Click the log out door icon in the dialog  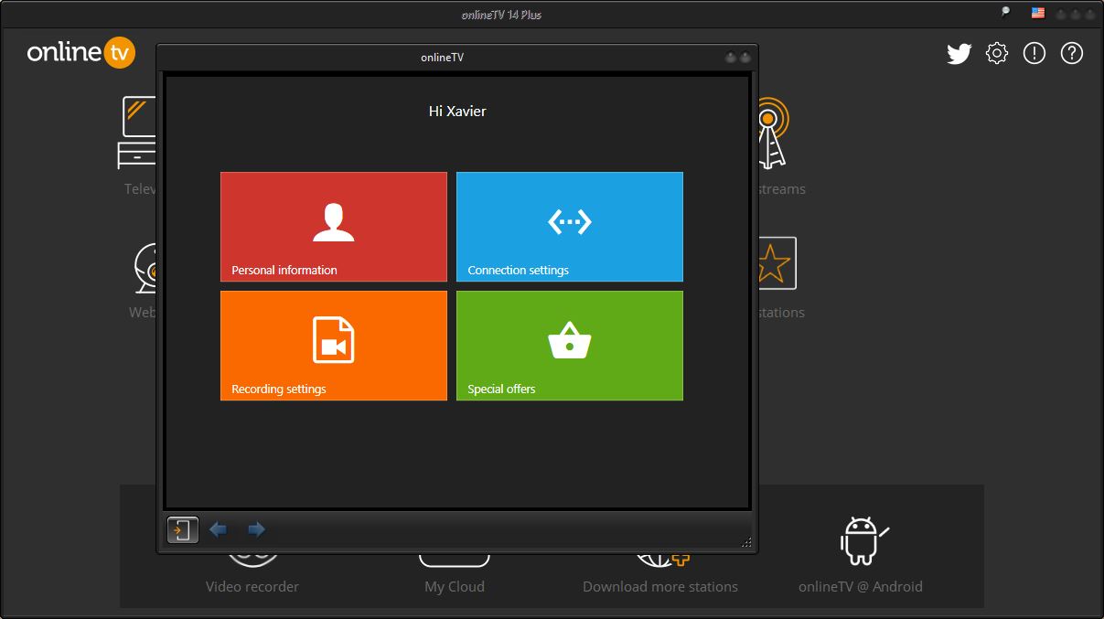pos(183,529)
